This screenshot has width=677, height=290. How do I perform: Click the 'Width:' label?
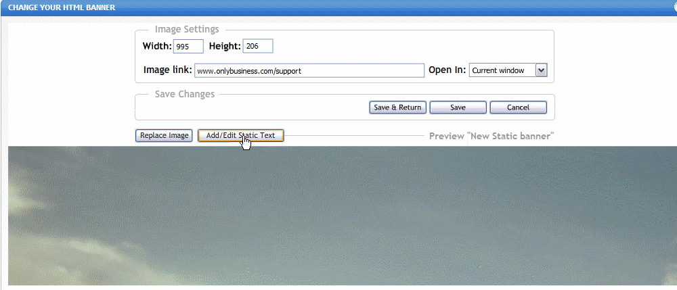pos(157,46)
